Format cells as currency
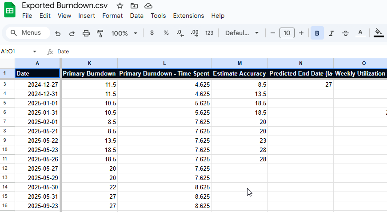387x212 pixels. pyautogui.click(x=152, y=33)
